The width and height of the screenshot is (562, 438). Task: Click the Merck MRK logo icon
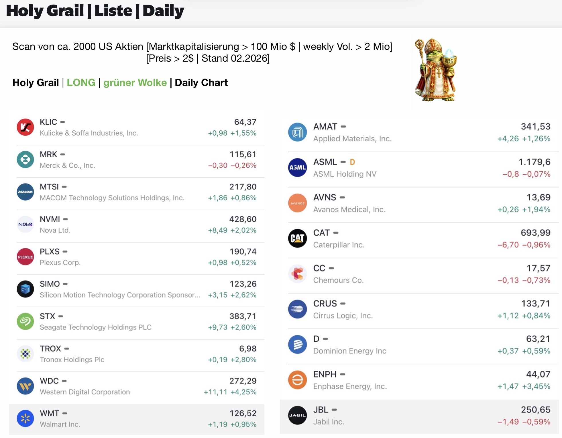(25, 160)
